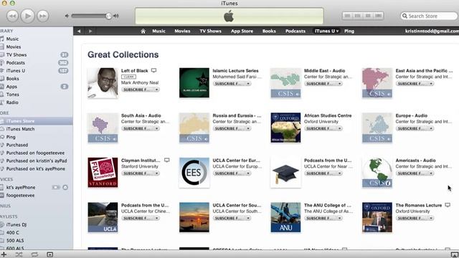Image resolution: width=459 pixels, height=258 pixels.
Task: Adjust the volume slider knob
Action: click(108, 16)
